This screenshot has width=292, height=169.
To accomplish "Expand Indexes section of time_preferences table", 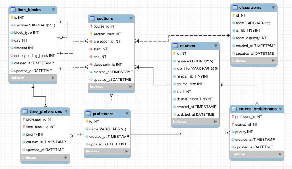I will pyautogui.click(x=66, y=158).
